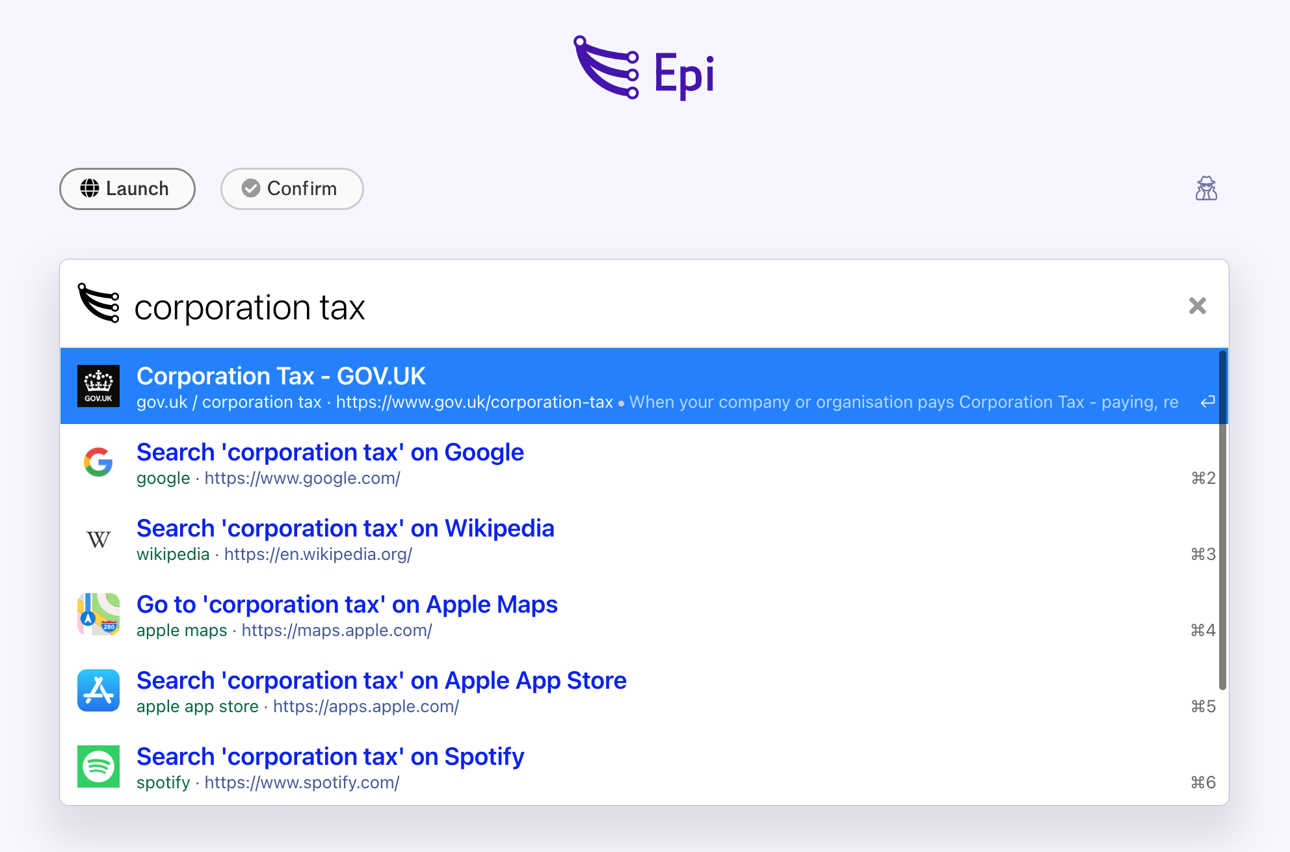1290x852 pixels.
Task: Click the Apple App Store icon
Action: (98, 690)
